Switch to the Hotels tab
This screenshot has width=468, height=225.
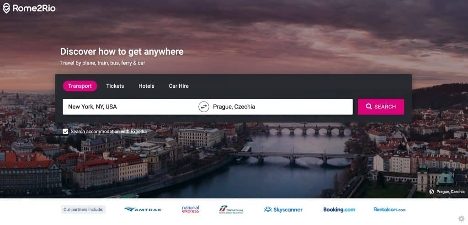click(146, 86)
